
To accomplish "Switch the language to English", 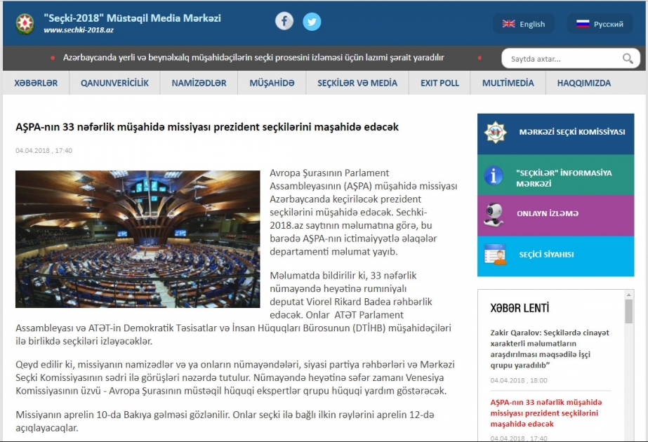I will (523, 24).
